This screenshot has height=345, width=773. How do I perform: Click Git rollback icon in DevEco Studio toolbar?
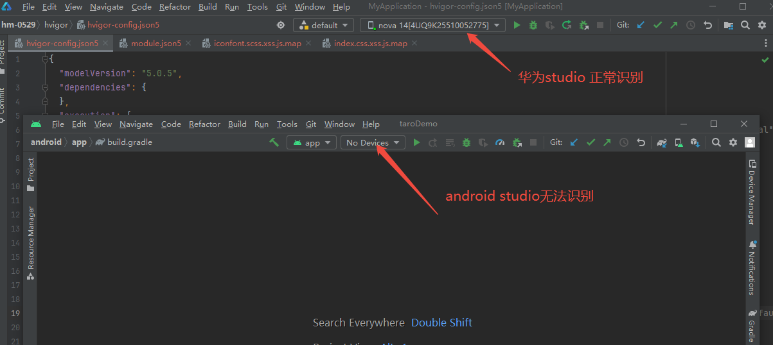tap(707, 25)
